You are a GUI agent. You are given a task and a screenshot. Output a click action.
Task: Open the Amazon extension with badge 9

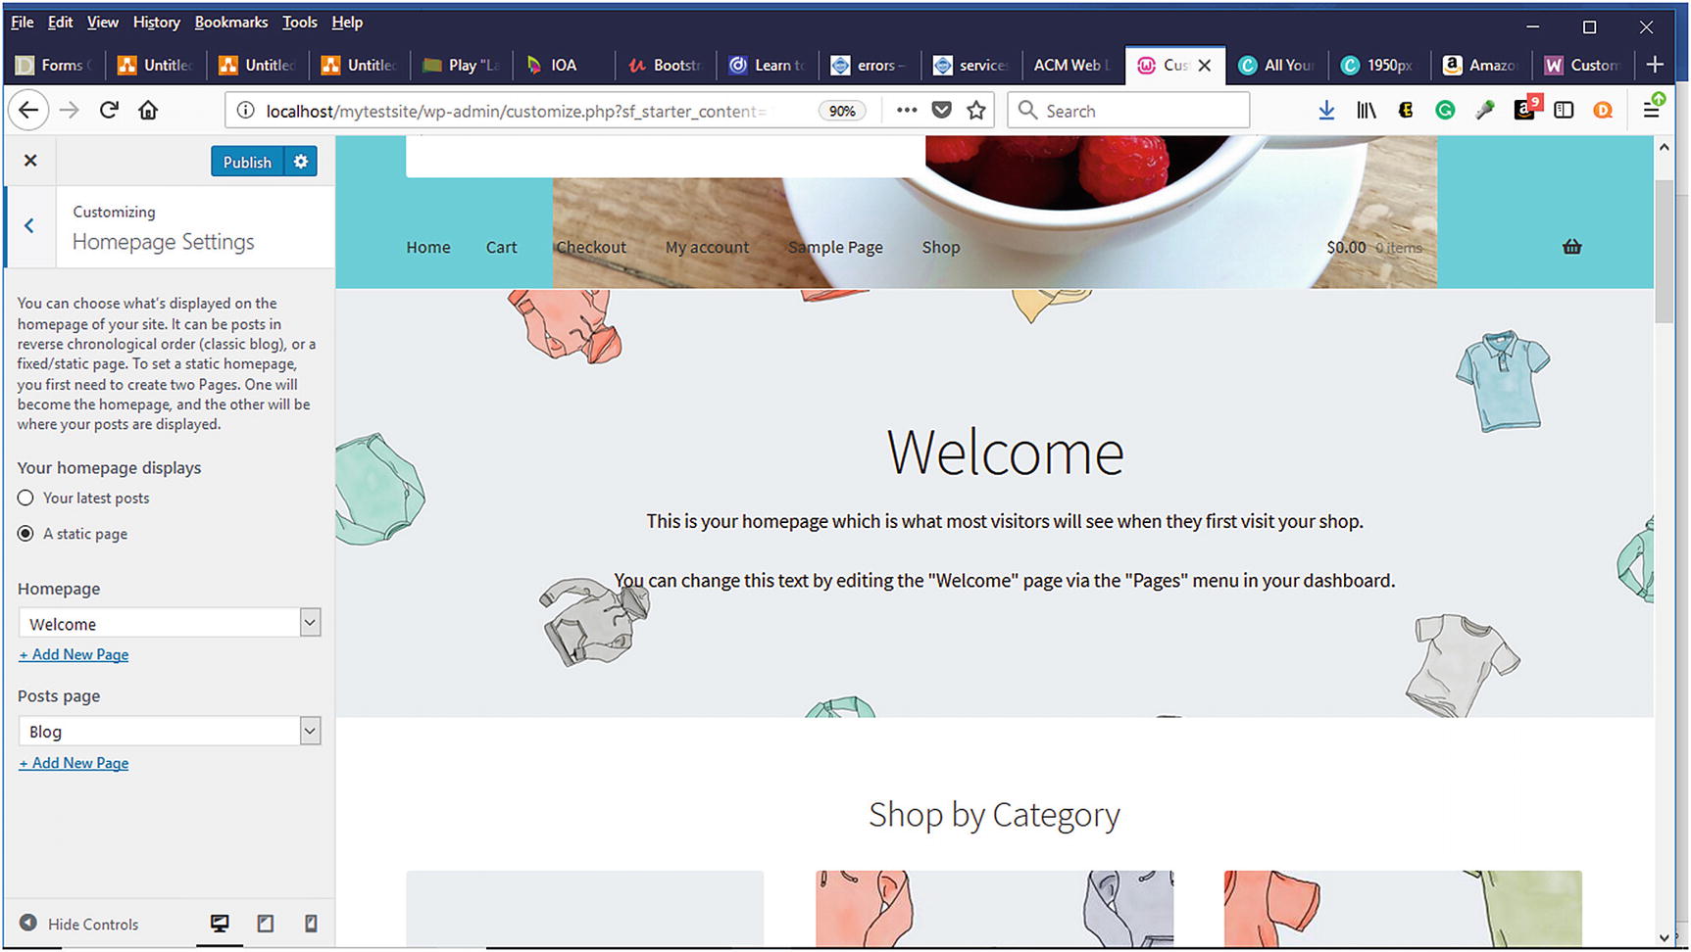(x=1525, y=109)
